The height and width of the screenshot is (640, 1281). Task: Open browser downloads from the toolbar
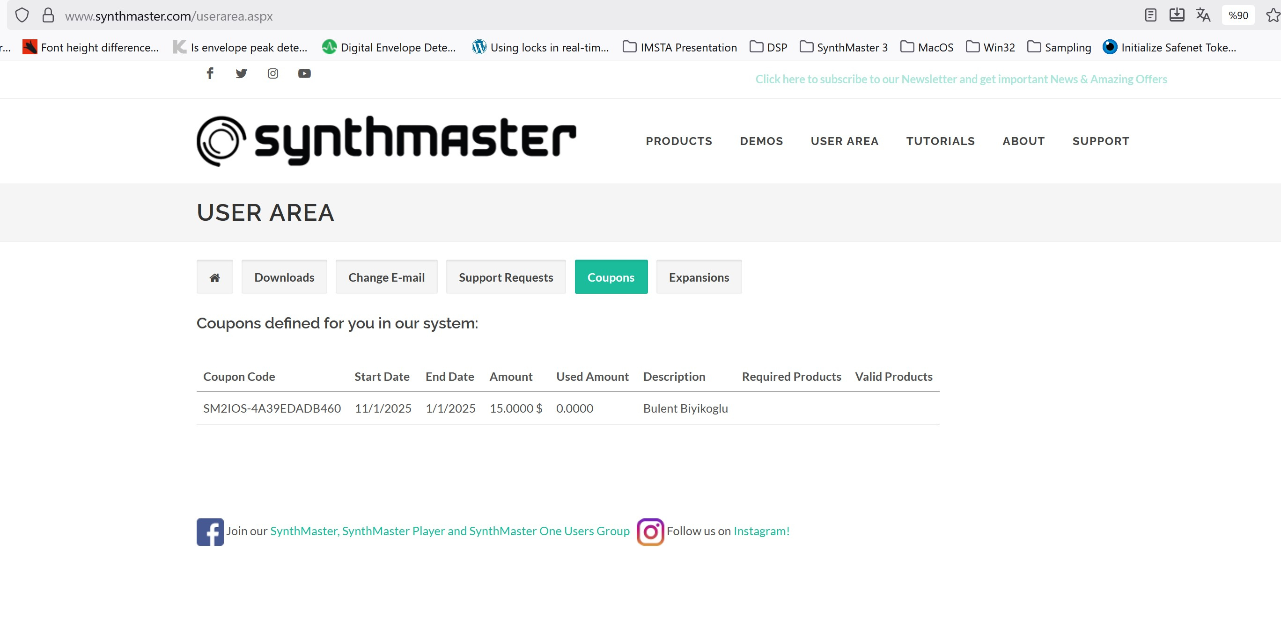1177,15
